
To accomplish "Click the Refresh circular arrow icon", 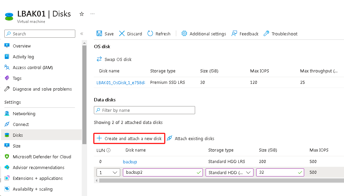I will (x=150, y=33).
